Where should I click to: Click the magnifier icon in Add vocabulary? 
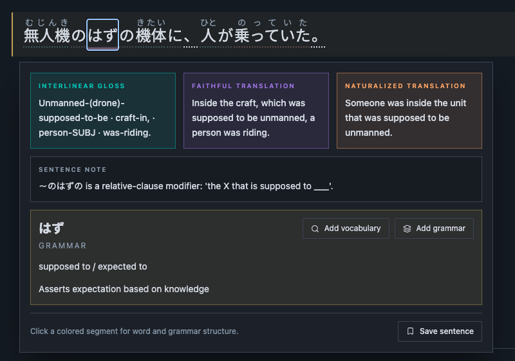tap(315, 228)
